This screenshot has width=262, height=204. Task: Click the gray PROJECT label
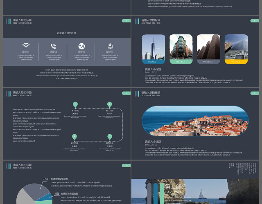[208, 62]
